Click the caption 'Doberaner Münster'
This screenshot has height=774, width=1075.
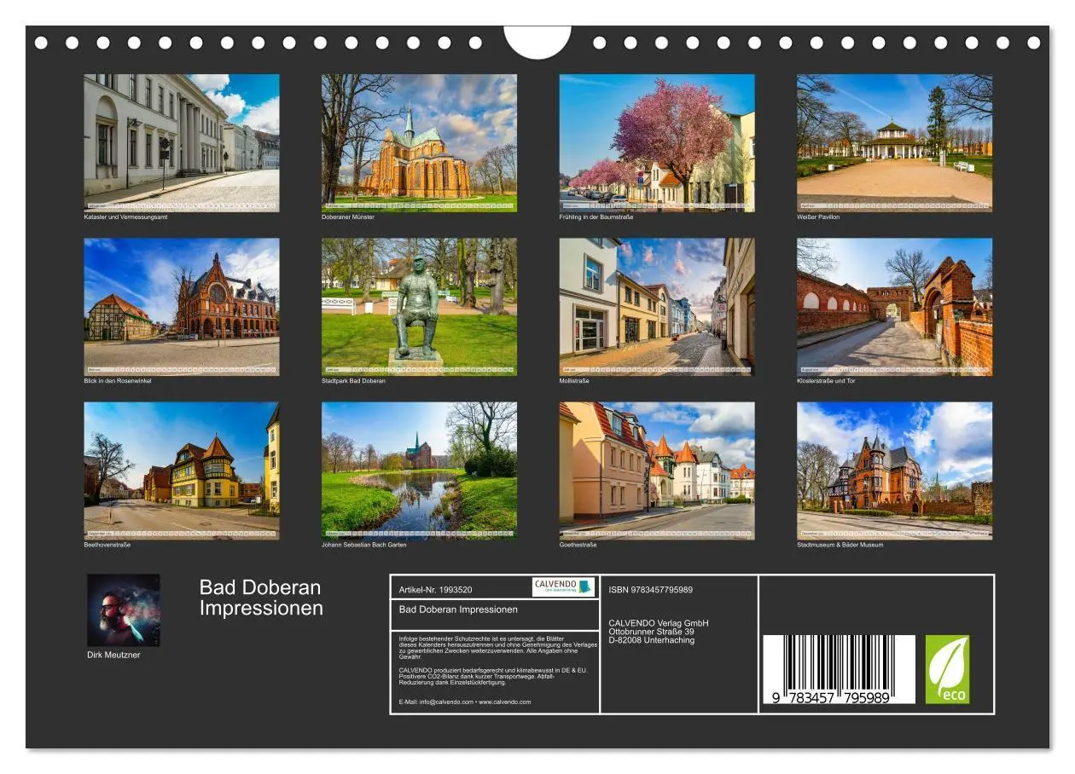(348, 217)
